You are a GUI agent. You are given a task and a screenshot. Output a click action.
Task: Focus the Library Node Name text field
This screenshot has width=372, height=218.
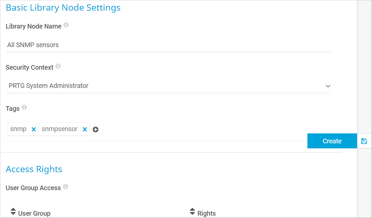(168, 45)
